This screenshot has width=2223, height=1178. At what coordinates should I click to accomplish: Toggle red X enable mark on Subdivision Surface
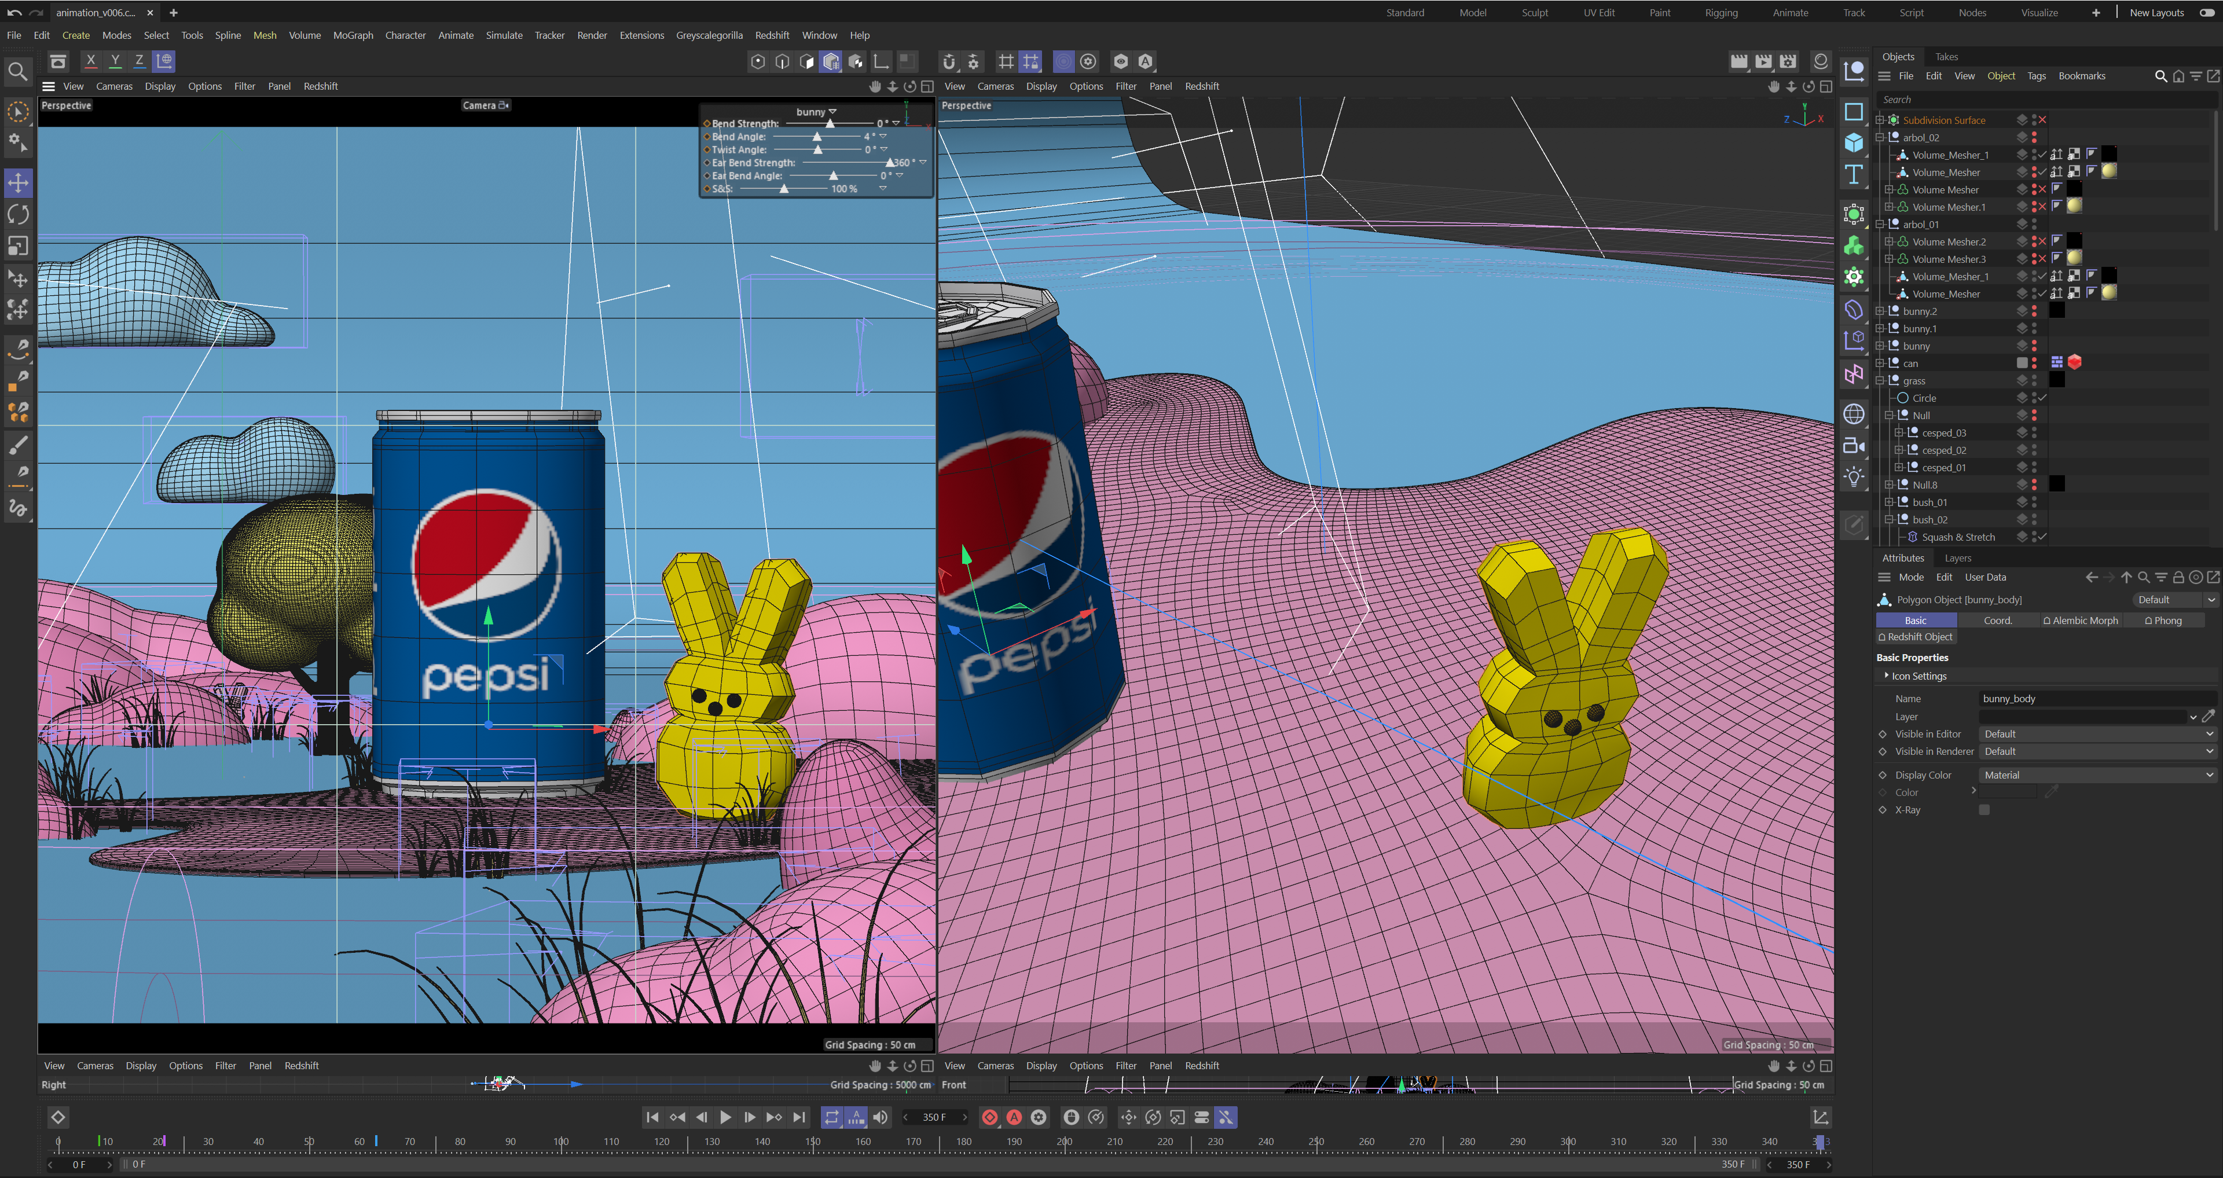click(2042, 120)
